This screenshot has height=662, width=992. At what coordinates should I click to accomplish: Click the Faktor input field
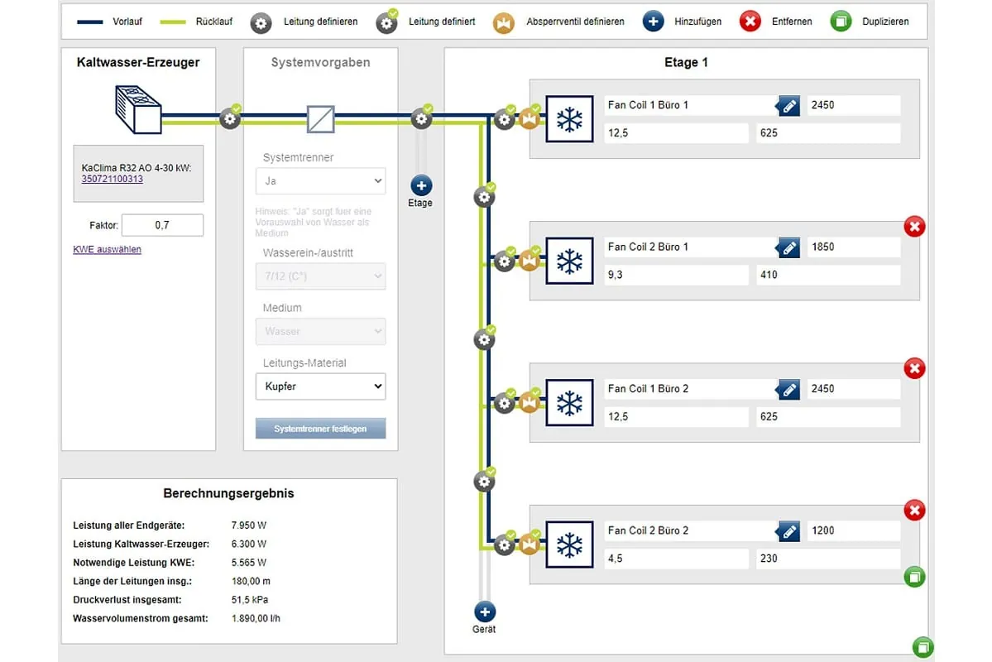pyautogui.click(x=162, y=225)
